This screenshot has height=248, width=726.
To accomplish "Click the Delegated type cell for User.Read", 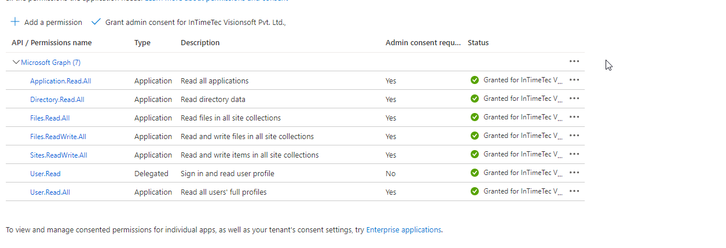I will pos(151,174).
